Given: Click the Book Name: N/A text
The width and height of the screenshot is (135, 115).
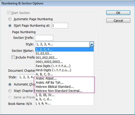Looking at the screenshot, I should pyautogui.click(x=20, y=104).
